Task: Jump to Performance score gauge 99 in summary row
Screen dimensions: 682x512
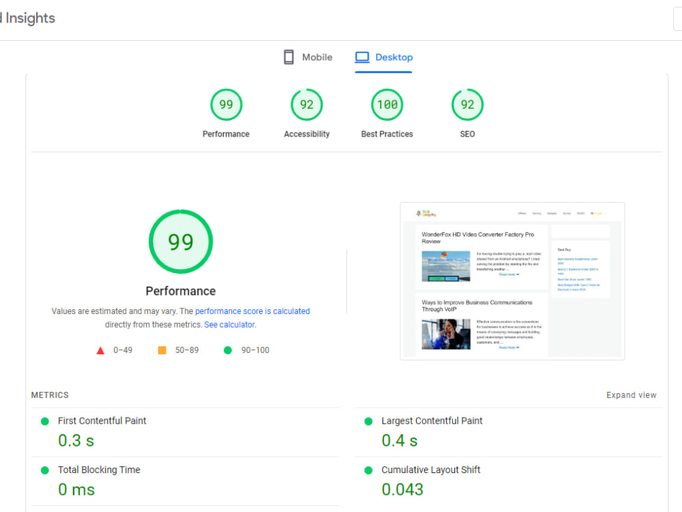Action: (x=226, y=104)
